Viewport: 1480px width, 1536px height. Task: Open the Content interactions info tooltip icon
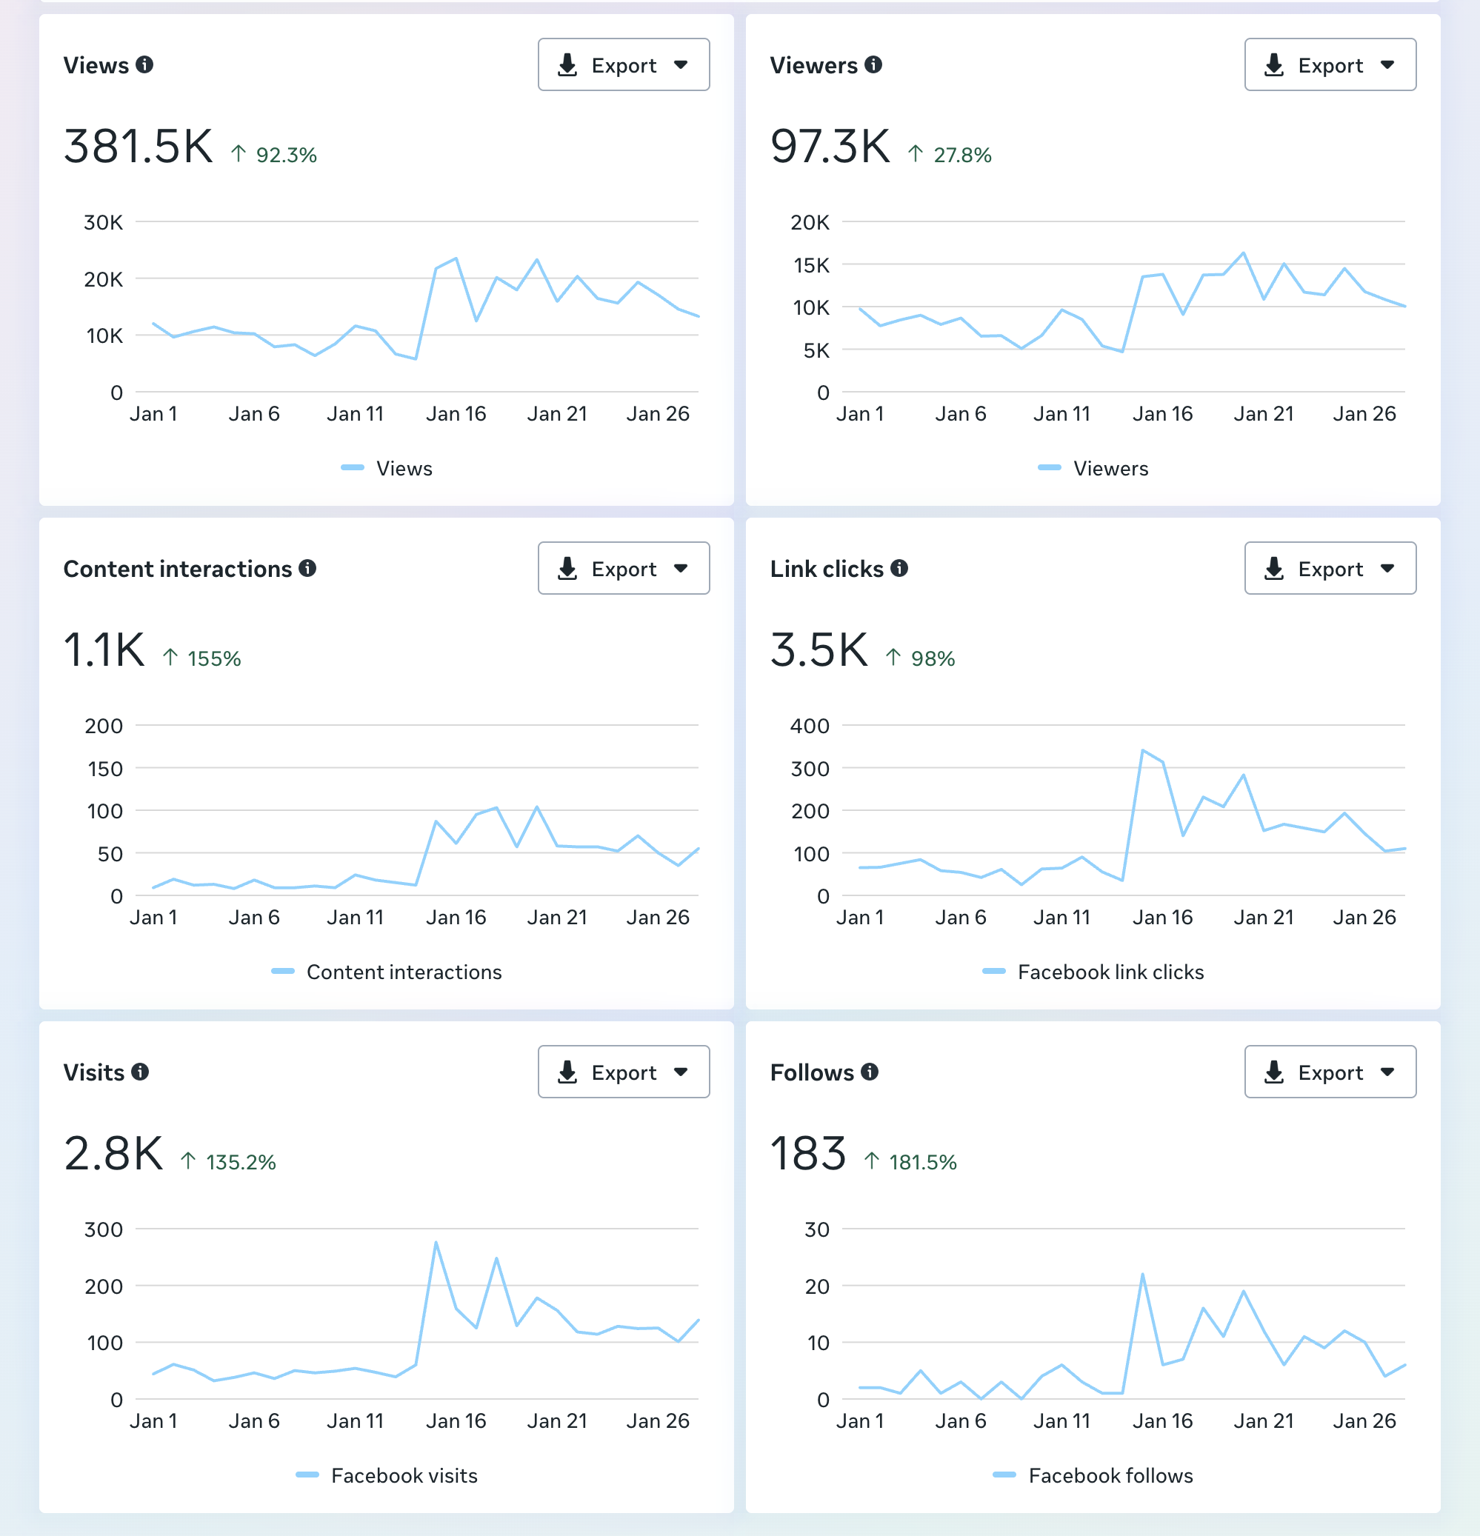coord(307,568)
